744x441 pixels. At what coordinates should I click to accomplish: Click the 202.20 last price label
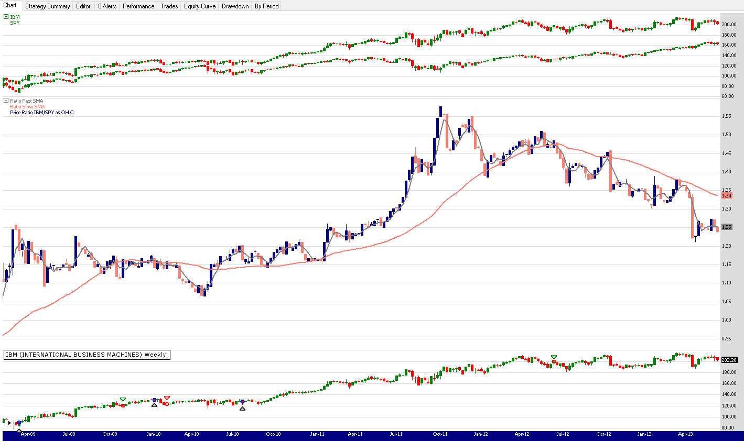[729, 360]
